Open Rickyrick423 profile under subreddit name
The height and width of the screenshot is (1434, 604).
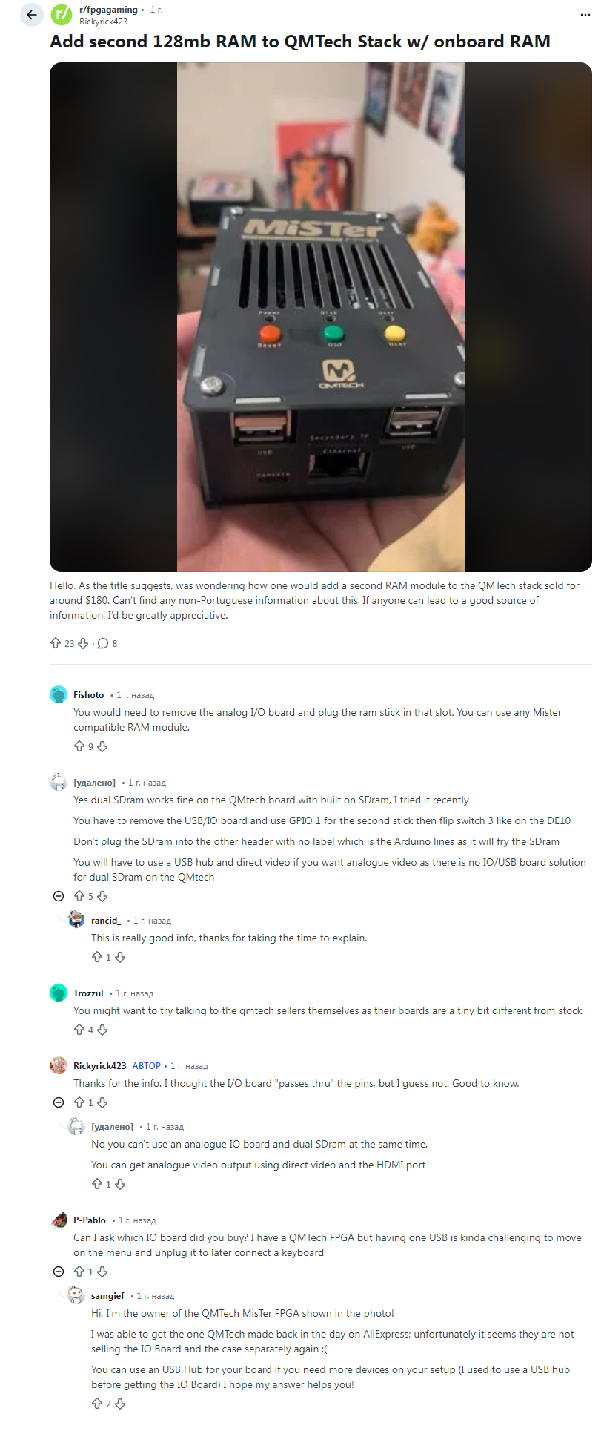pyautogui.click(x=104, y=22)
